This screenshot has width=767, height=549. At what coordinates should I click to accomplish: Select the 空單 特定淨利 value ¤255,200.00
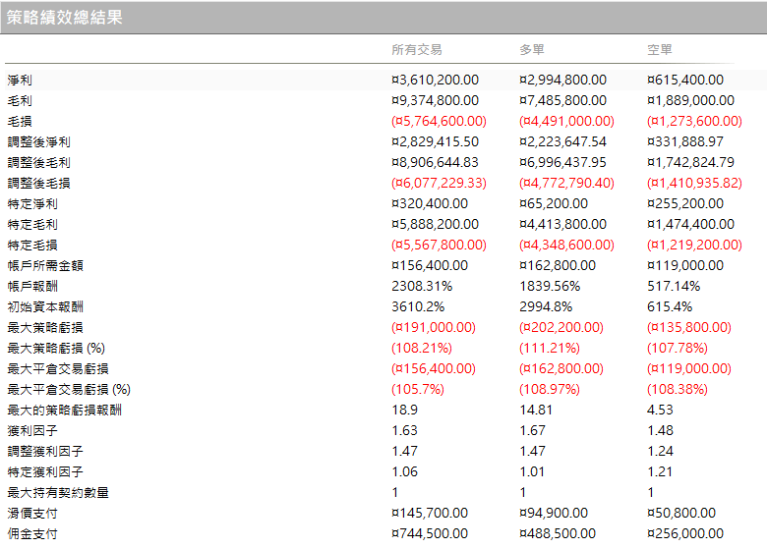click(x=687, y=203)
